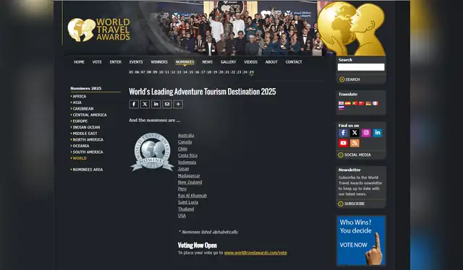Translate to Portuguese via Portugal flag
This screenshot has width=463, height=270.
pos(354,103)
